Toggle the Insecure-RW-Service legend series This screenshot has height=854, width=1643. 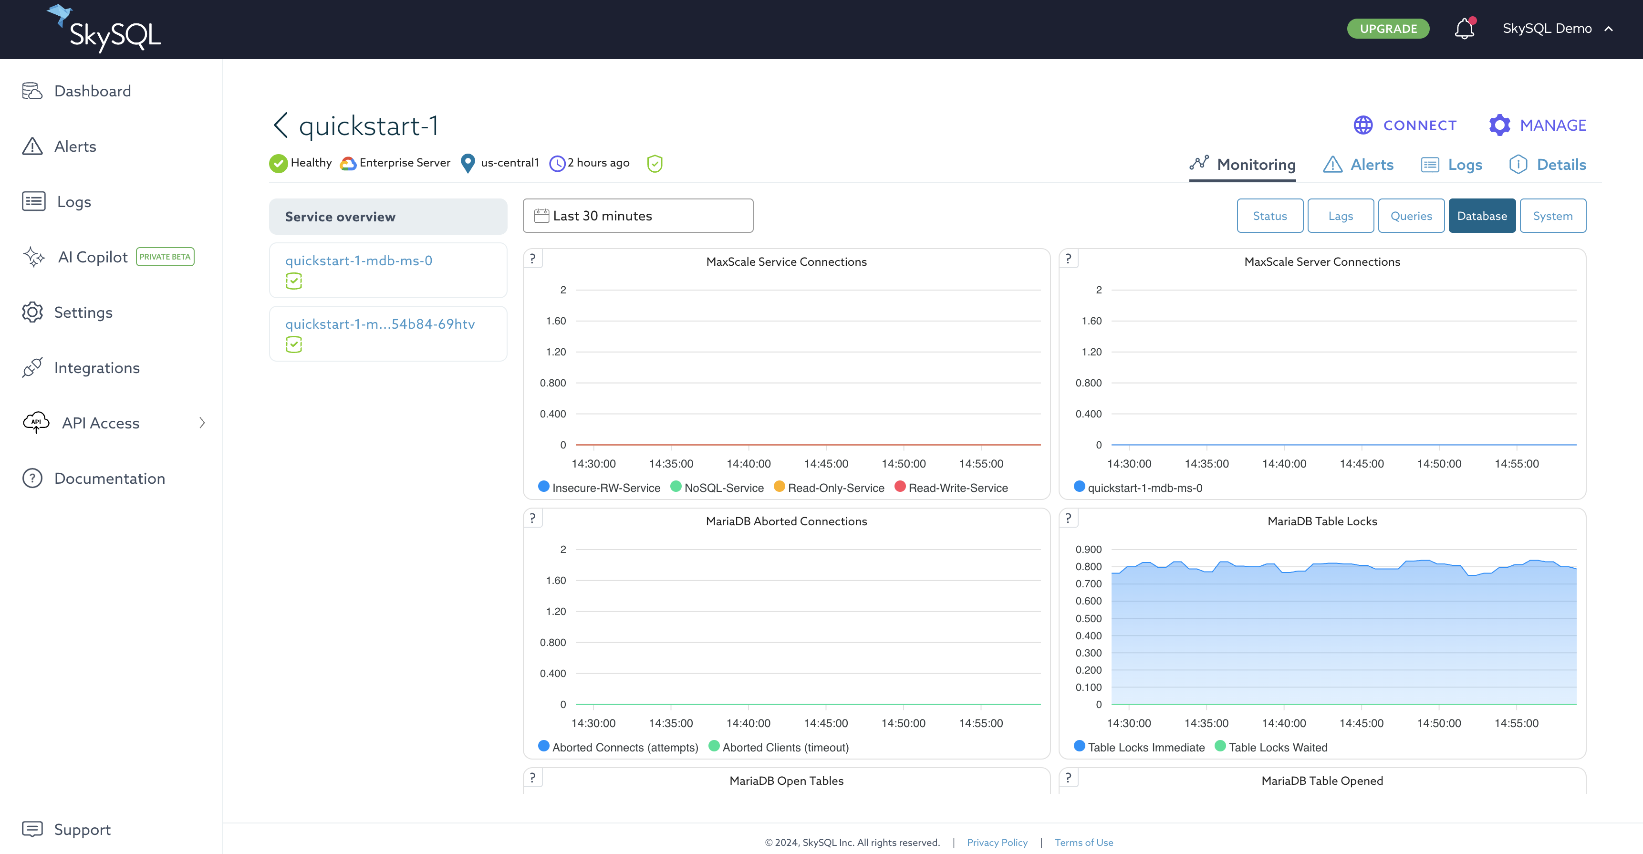pyautogui.click(x=600, y=487)
